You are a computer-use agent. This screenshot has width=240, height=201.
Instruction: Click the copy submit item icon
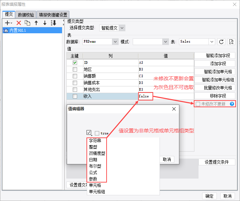[27, 23]
